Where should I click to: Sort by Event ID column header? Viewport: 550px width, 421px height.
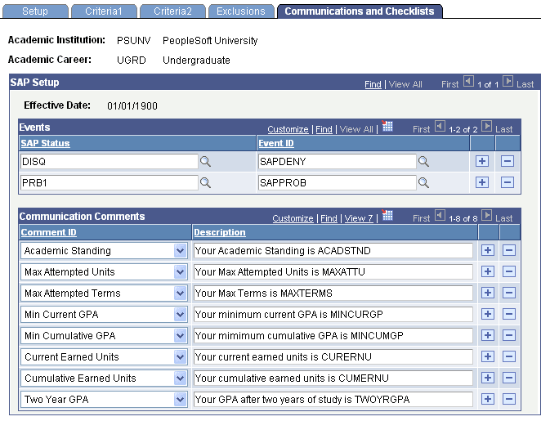point(276,143)
